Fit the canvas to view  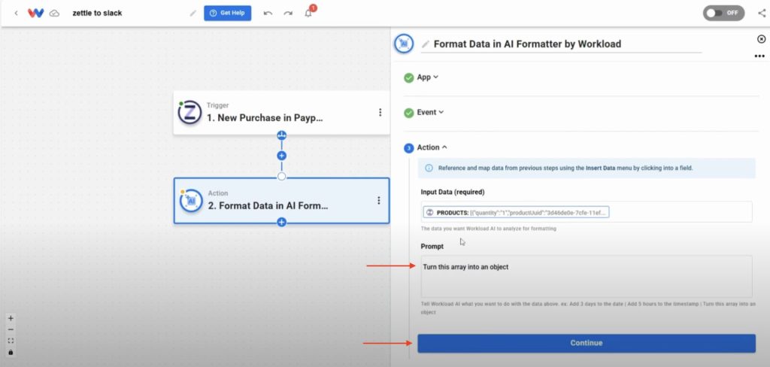[x=11, y=341]
